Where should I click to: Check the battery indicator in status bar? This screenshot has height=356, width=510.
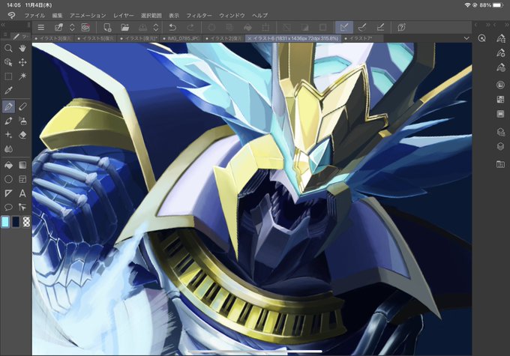(498, 5)
